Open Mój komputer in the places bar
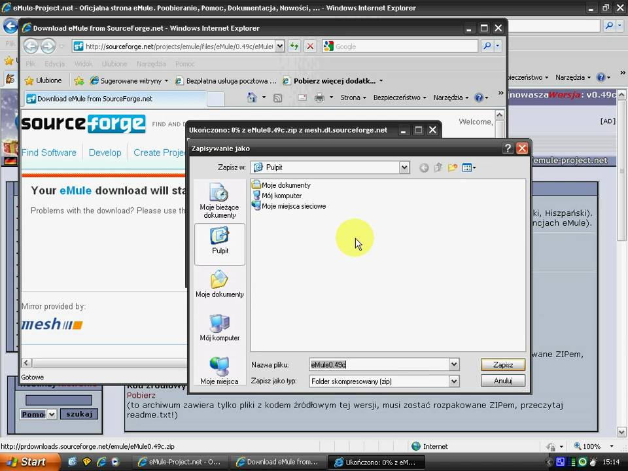The height and width of the screenshot is (471, 628). pyautogui.click(x=220, y=328)
